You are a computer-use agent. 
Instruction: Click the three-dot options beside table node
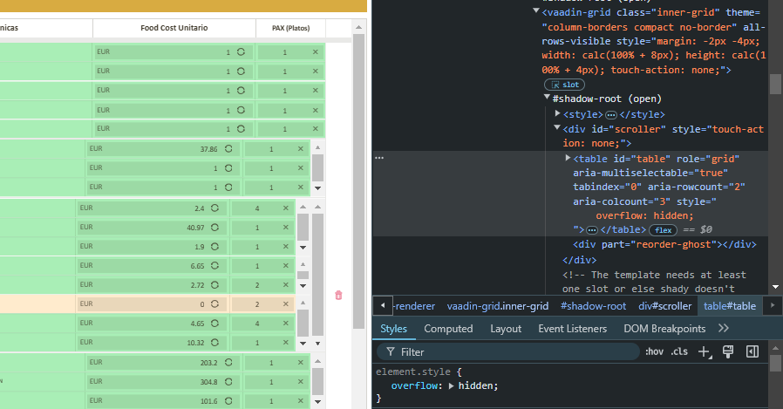[x=379, y=159]
